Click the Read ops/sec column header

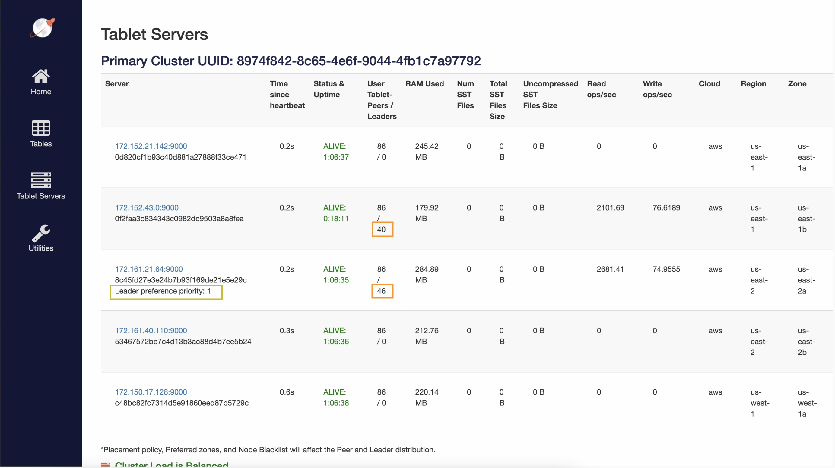pos(601,89)
